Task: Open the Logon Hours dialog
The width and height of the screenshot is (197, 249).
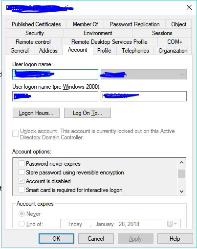Action: pos(36,113)
